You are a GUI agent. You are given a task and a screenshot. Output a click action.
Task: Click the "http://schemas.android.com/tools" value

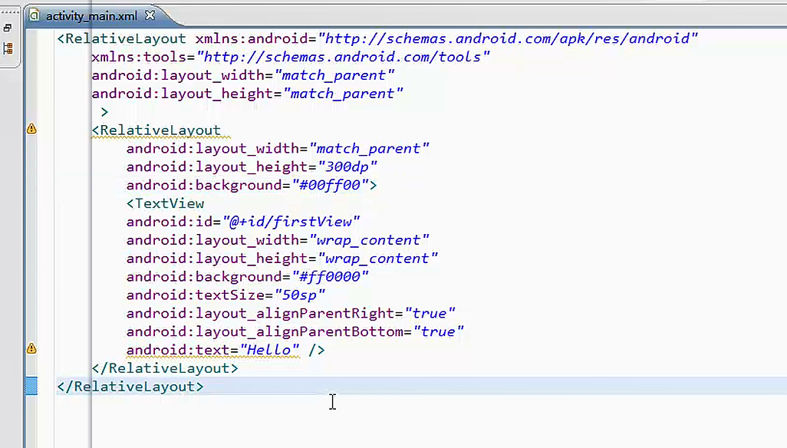pyautogui.click(x=344, y=58)
